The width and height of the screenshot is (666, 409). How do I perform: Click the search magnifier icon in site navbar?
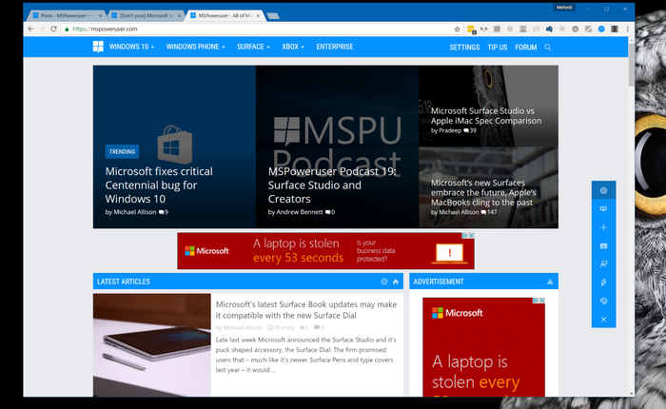click(x=548, y=47)
